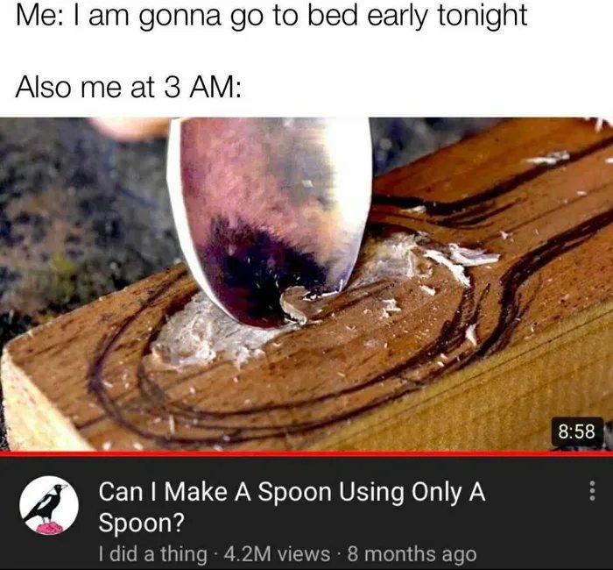The width and height of the screenshot is (613, 570).
Task: Click the 'Also me at 3 AM:' caption
Action: pyautogui.click(x=129, y=87)
